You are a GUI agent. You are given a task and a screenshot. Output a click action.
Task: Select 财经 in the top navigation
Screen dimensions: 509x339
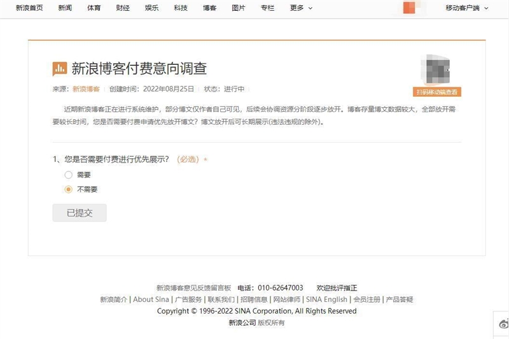point(123,8)
